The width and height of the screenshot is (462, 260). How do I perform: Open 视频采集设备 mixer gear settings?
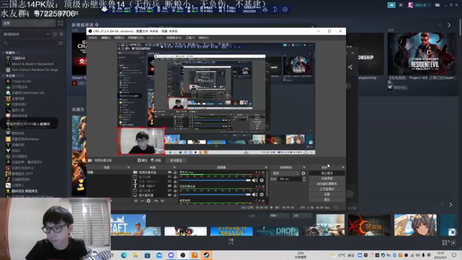tap(262, 195)
